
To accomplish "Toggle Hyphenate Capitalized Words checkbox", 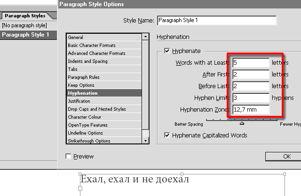I will pos(167,136).
